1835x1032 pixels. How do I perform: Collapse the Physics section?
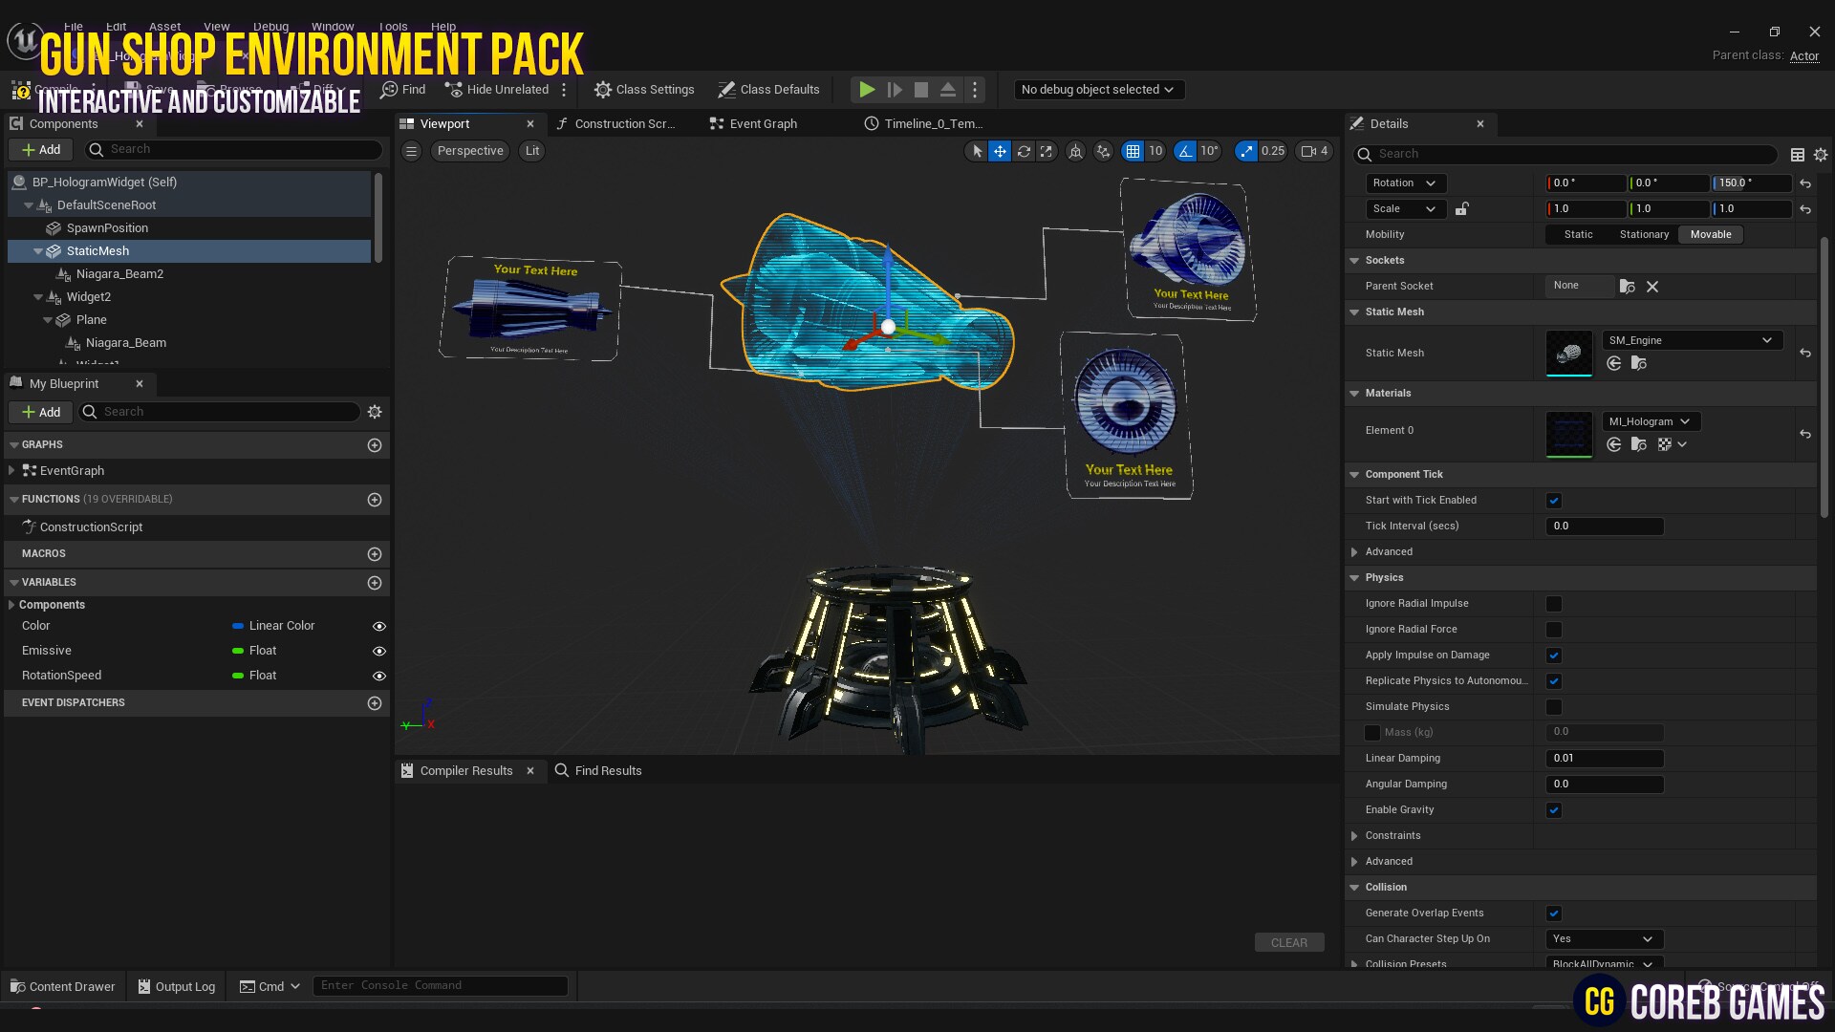1354,577
